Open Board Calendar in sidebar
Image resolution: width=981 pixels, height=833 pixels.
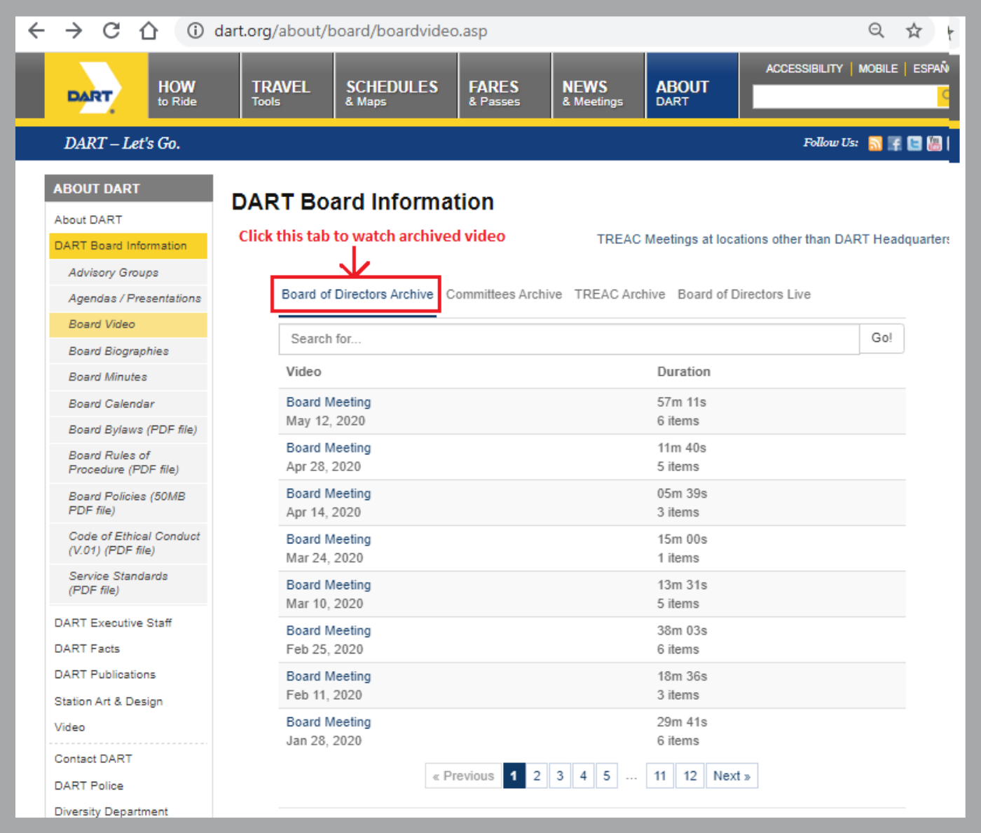[111, 404]
